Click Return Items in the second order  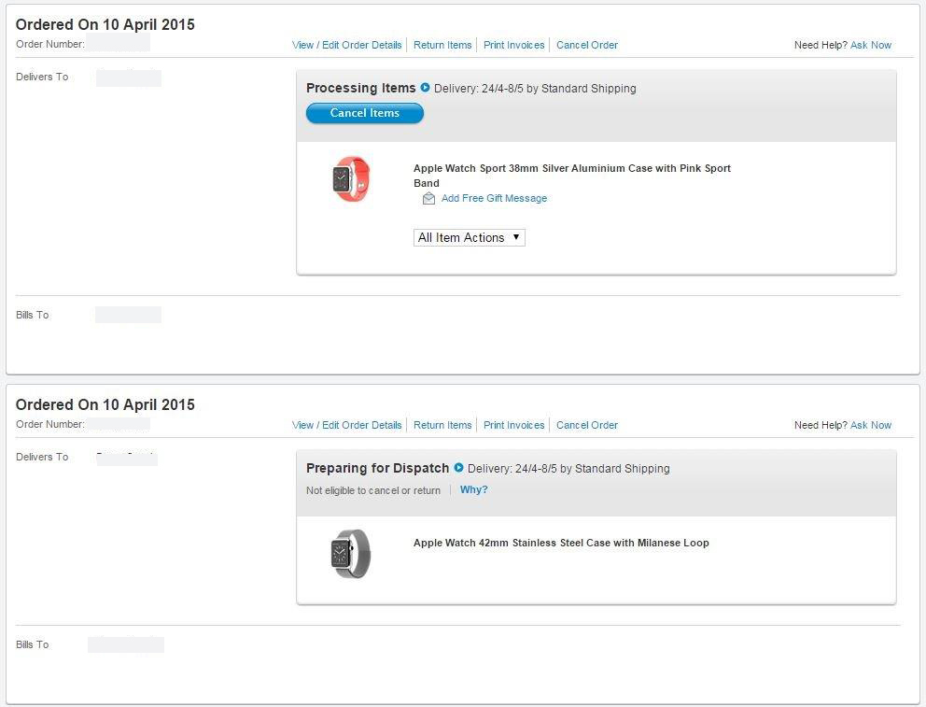click(442, 425)
